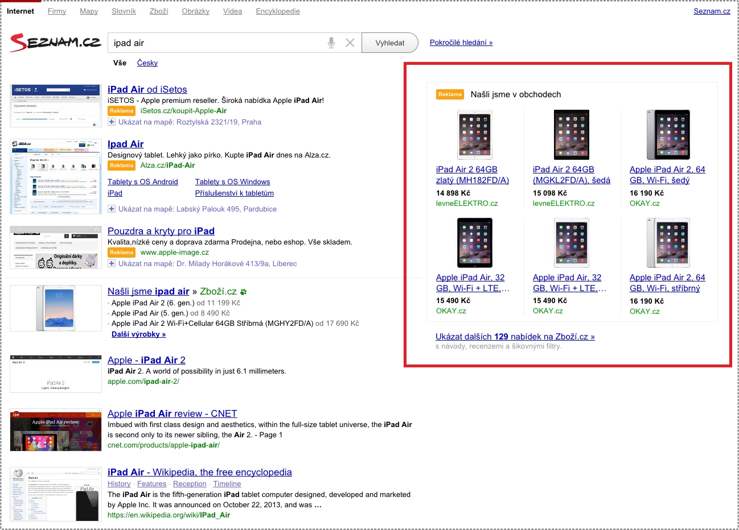Open the Videa tab
Image resolution: width=739 pixels, height=530 pixels.
coord(232,11)
